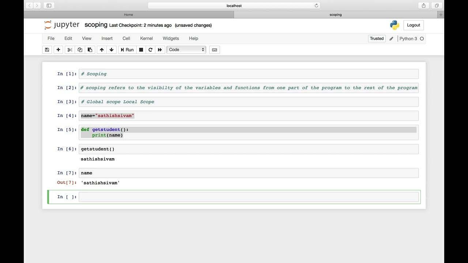468x263 pixels.
Task: Open the Cell menu
Action: pyautogui.click(x=127, y=38)
